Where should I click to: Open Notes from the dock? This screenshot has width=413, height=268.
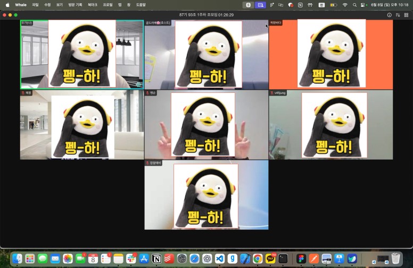[x=118, y=259]
